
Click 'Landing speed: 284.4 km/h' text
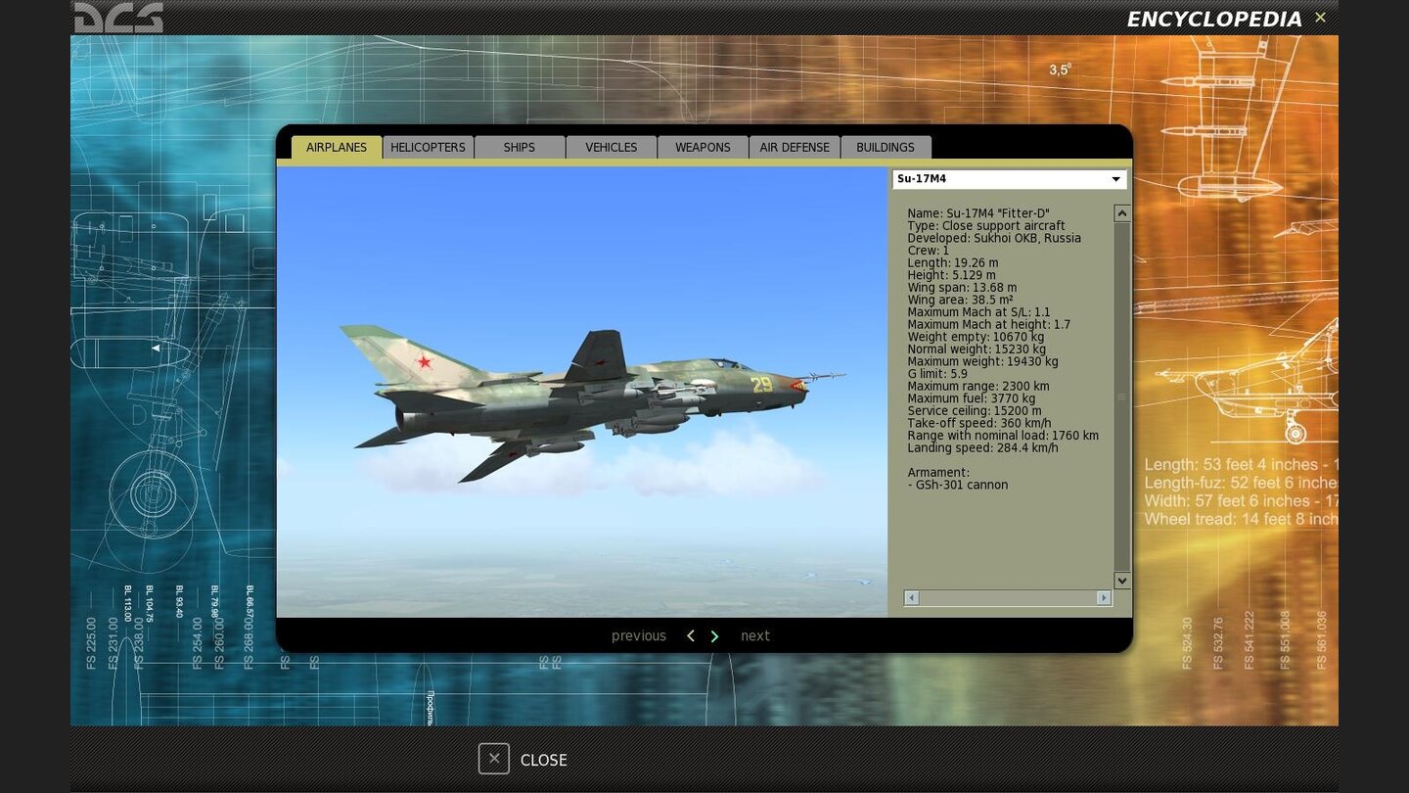[x=983, y=448]
